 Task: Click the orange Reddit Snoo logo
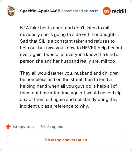coord(106,11)
